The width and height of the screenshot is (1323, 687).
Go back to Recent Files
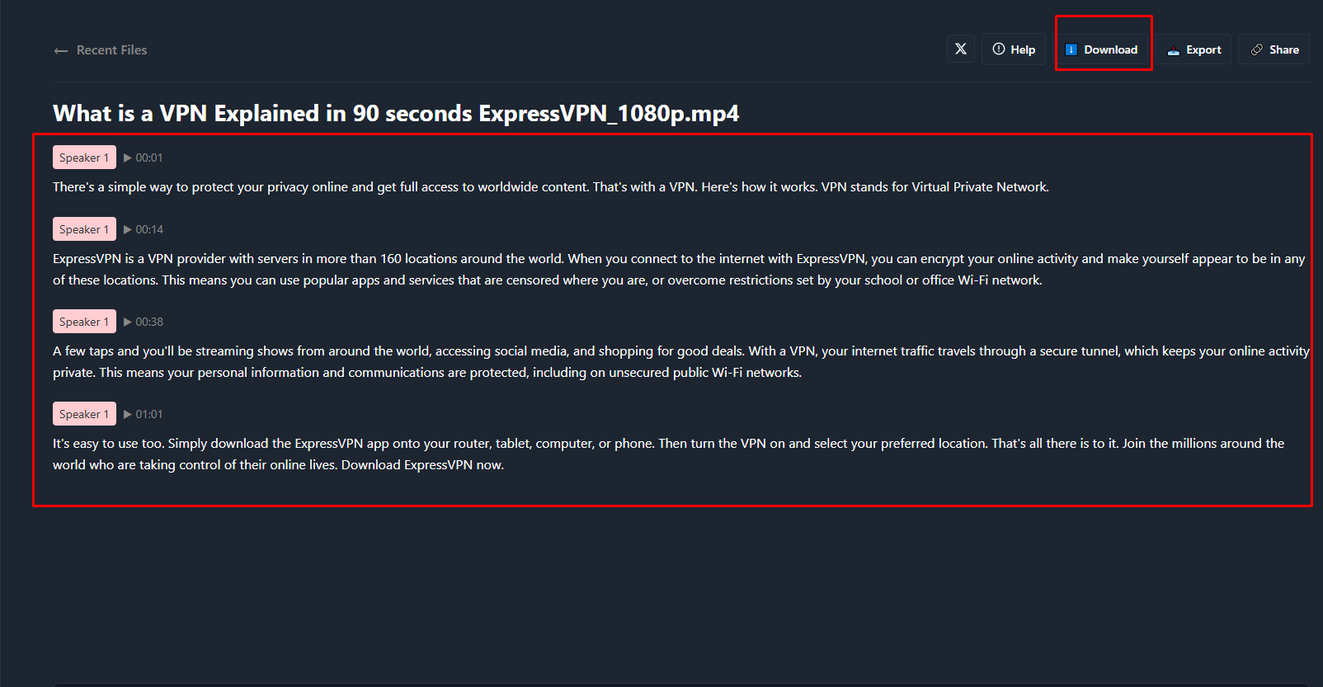click(x=101, y=50)
